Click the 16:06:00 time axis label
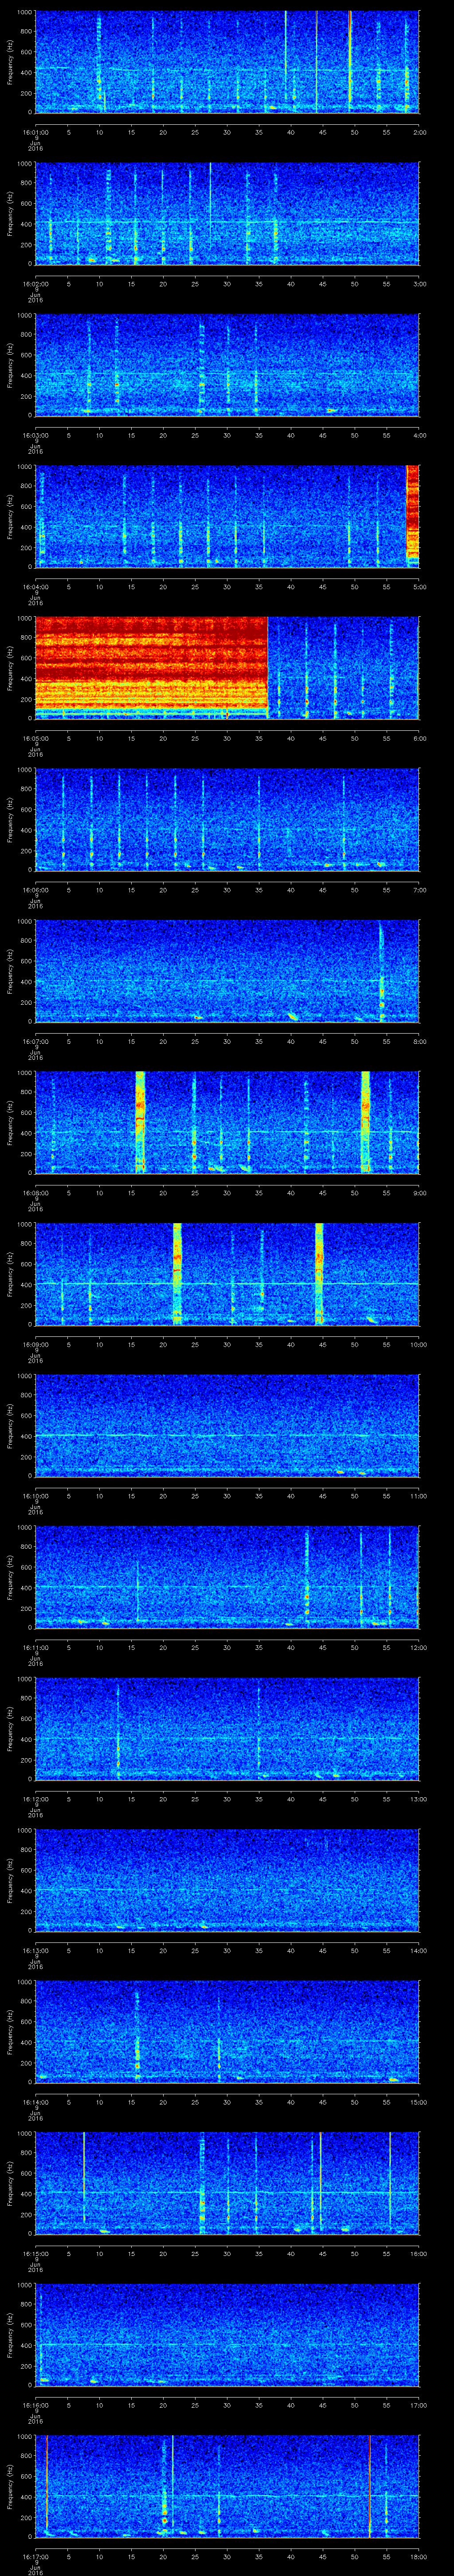 click(35, 890)
